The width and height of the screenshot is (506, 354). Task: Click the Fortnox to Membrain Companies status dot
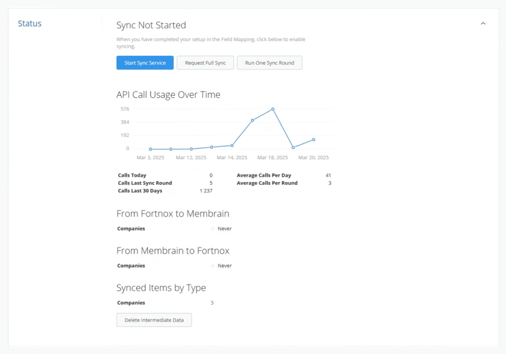pos(213,229)
